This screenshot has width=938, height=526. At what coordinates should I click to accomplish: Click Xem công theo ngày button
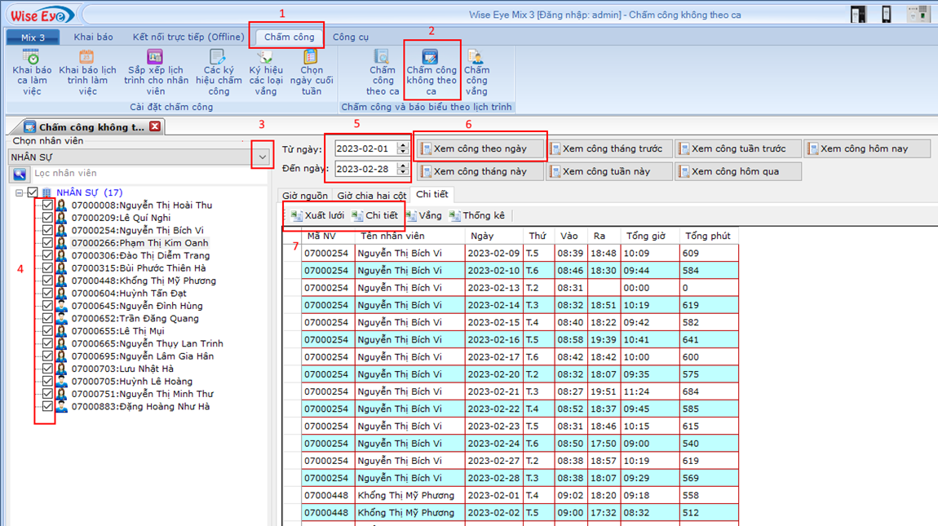pyautogui.click(x=480, y=149)
